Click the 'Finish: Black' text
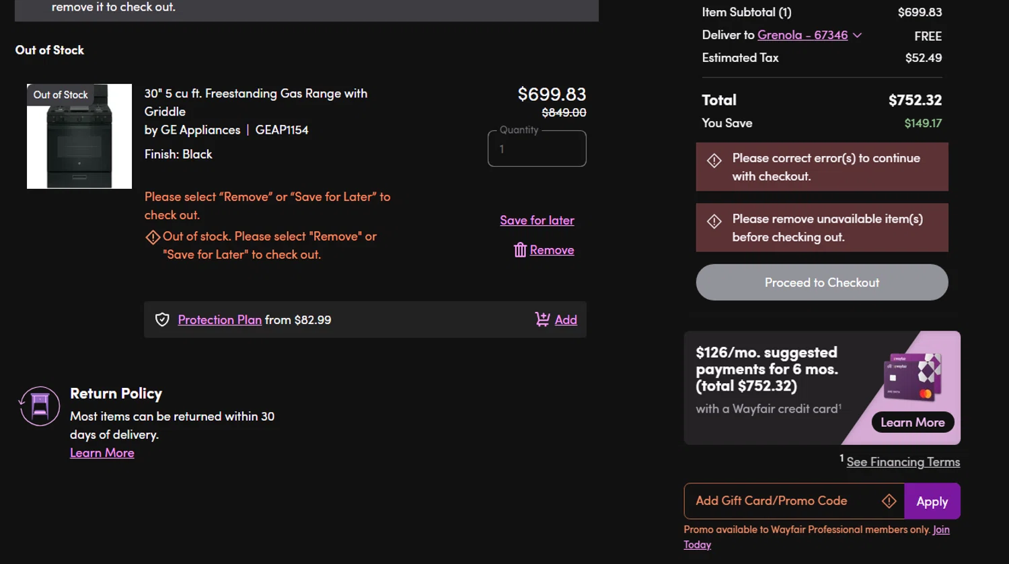 (178, 154)
